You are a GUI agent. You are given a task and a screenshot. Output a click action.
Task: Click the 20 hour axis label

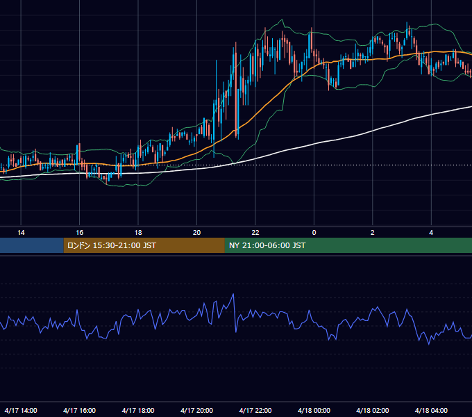point(196,233)
